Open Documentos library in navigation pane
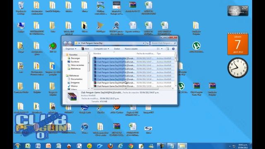This screenshot has width=265, height=149. [x=77, y=79]
